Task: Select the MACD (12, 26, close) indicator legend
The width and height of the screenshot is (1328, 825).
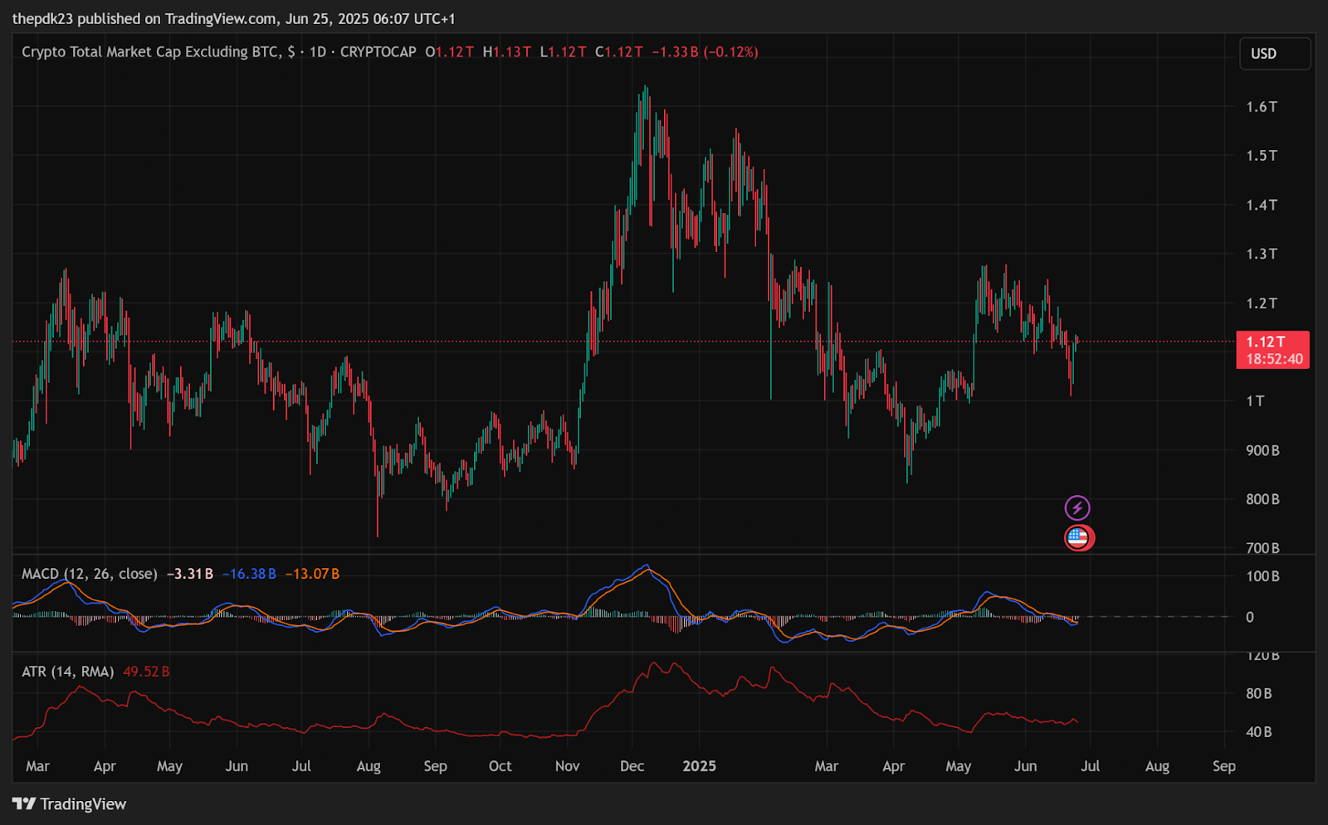Action: [89, 574]
